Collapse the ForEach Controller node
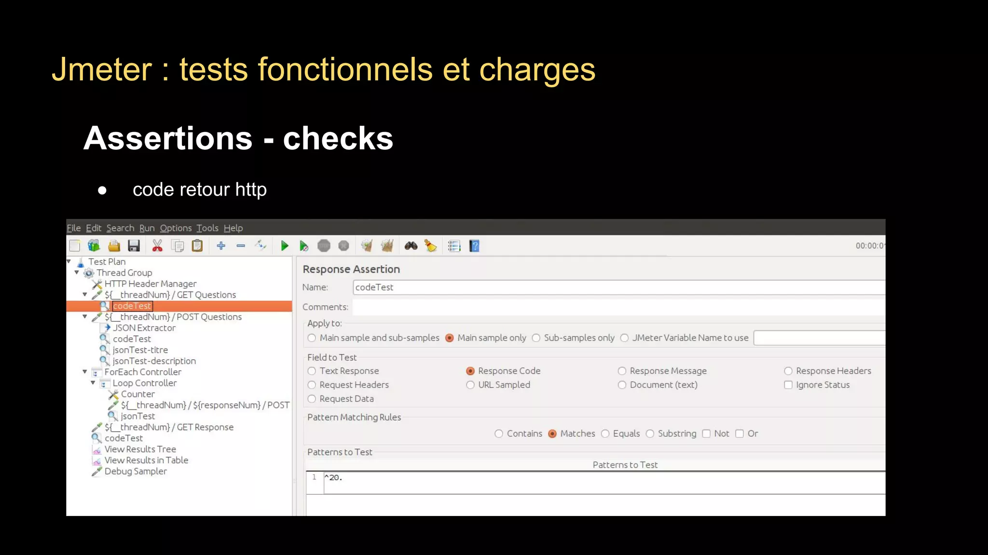Screen dimensions: 988x555 point(85,372)
